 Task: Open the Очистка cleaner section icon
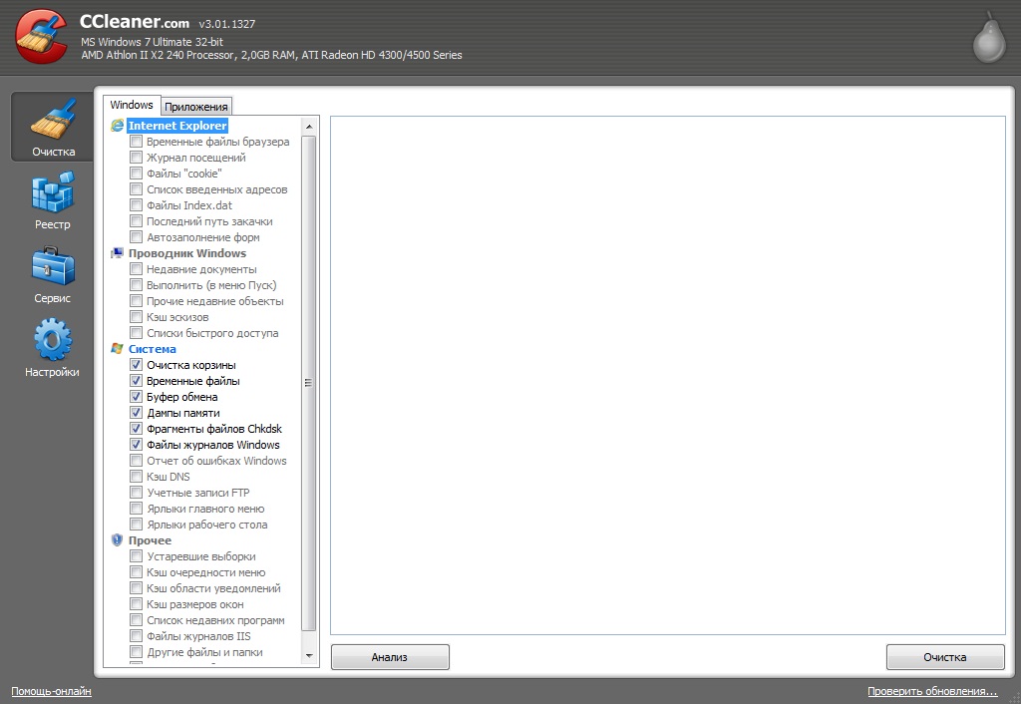(x=52, y=119)
